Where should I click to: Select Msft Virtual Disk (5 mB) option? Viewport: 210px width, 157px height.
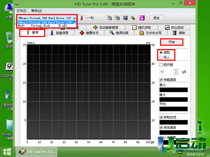click(47, 25)
